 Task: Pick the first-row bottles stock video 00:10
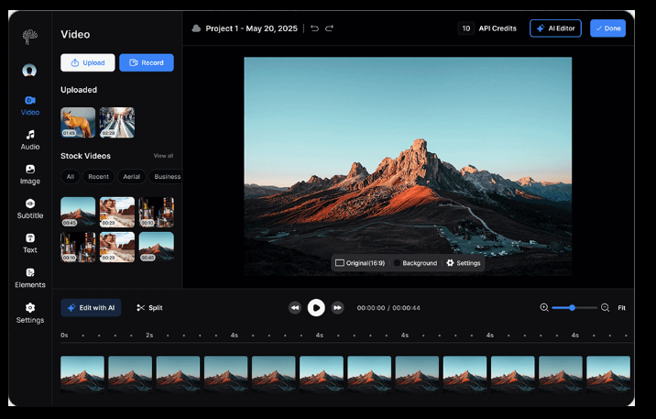click(x=157, y=212)
